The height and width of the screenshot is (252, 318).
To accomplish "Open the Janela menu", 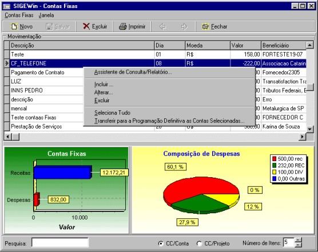I will (x=46, y=15).
